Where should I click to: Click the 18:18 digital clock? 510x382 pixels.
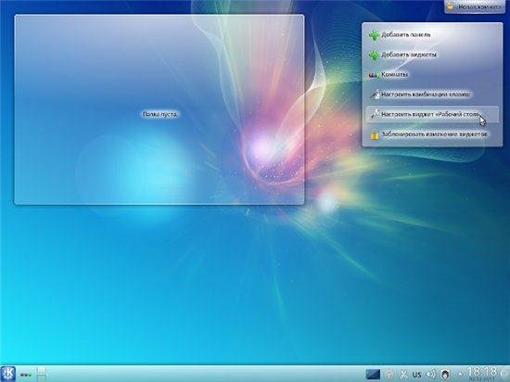[481, 372]
